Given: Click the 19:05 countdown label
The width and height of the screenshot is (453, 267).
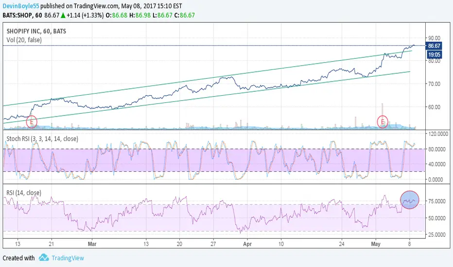Looking at the screenshot, I should point(434,54).
